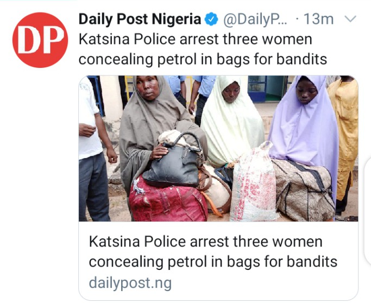Visit the dailypost.ng domain link

pos(130,283)
